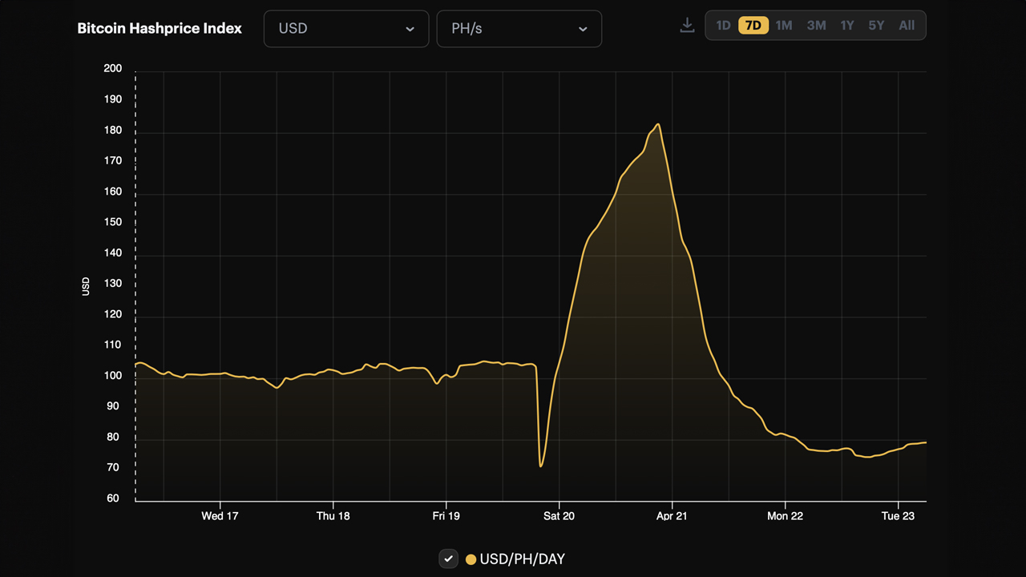The height and width of the screenshot is (577, 1026).
Task: Open the USD currency dropdown
Action: point(346,28)
